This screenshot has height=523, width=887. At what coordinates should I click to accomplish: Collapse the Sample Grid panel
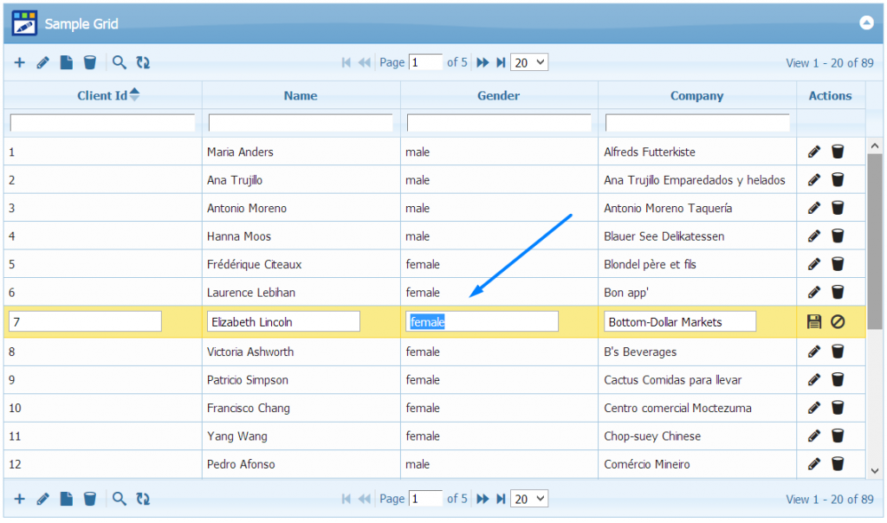[866, 23]
